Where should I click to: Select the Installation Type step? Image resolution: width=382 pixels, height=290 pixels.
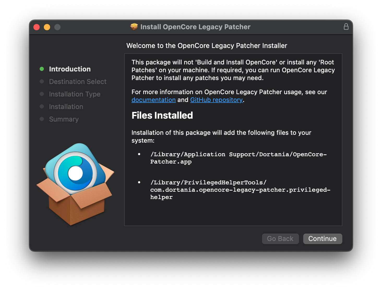[x=75, y=94]
